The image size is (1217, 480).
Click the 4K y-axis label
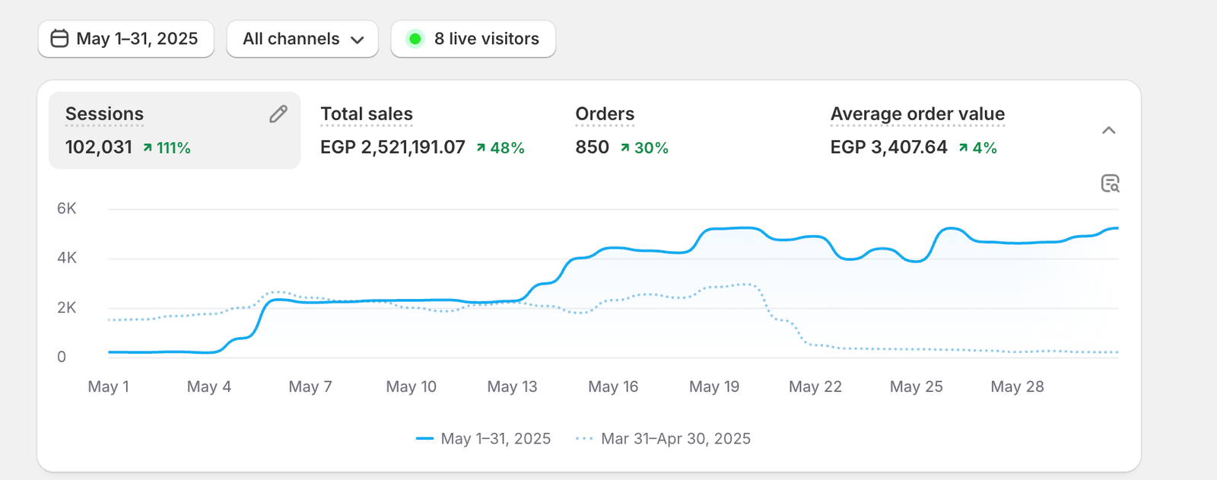click(67, 258)
